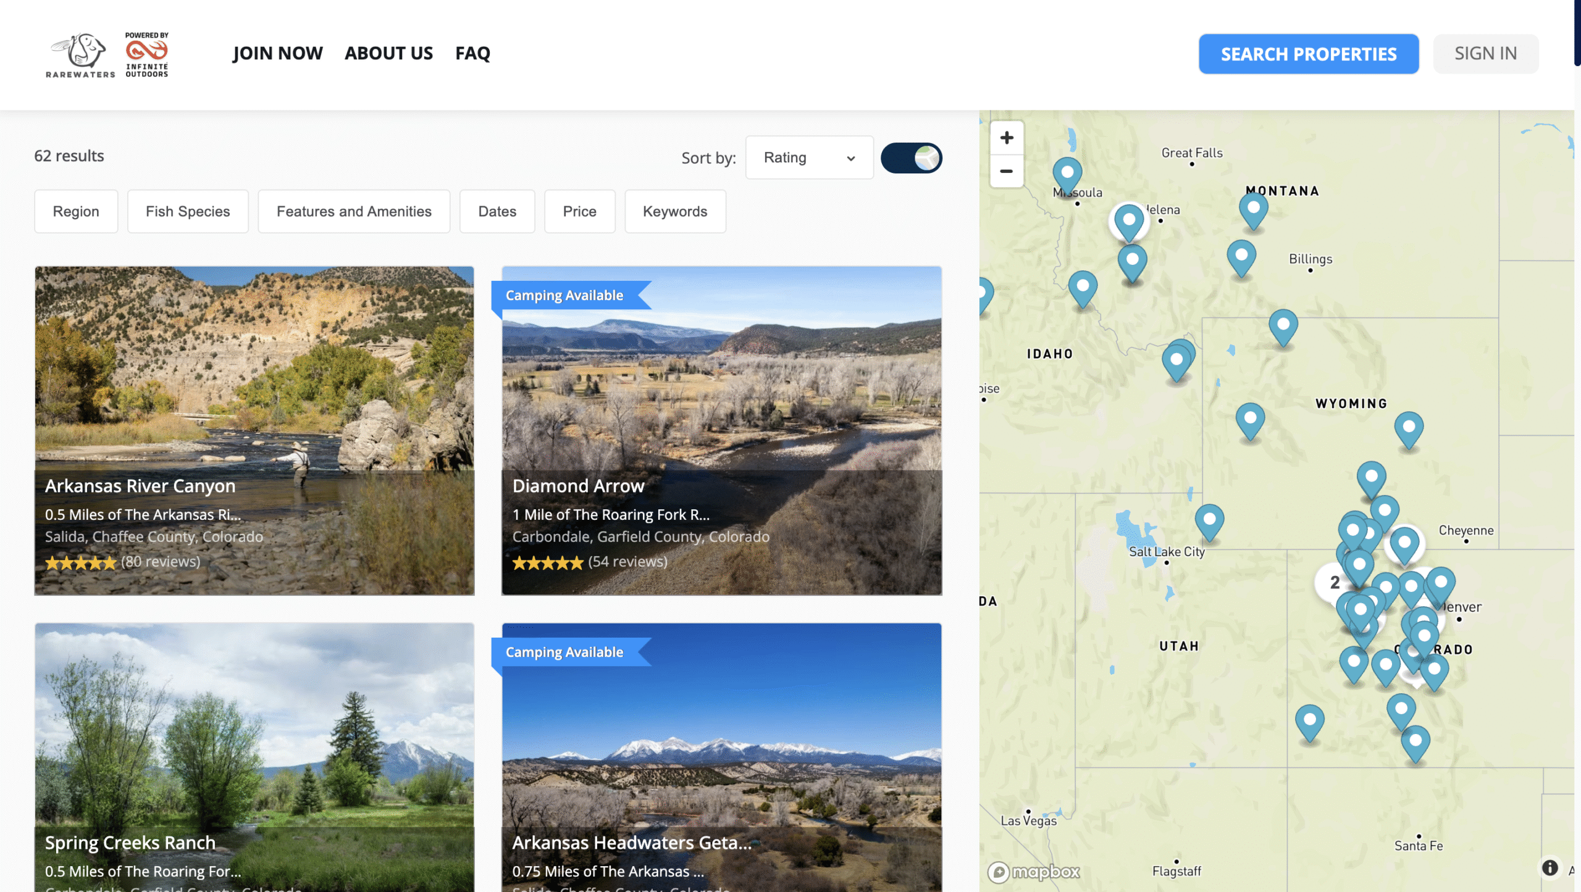Click the map pin near Salt Lake City
1581x892 pixels.
[x=1209, y=520]
